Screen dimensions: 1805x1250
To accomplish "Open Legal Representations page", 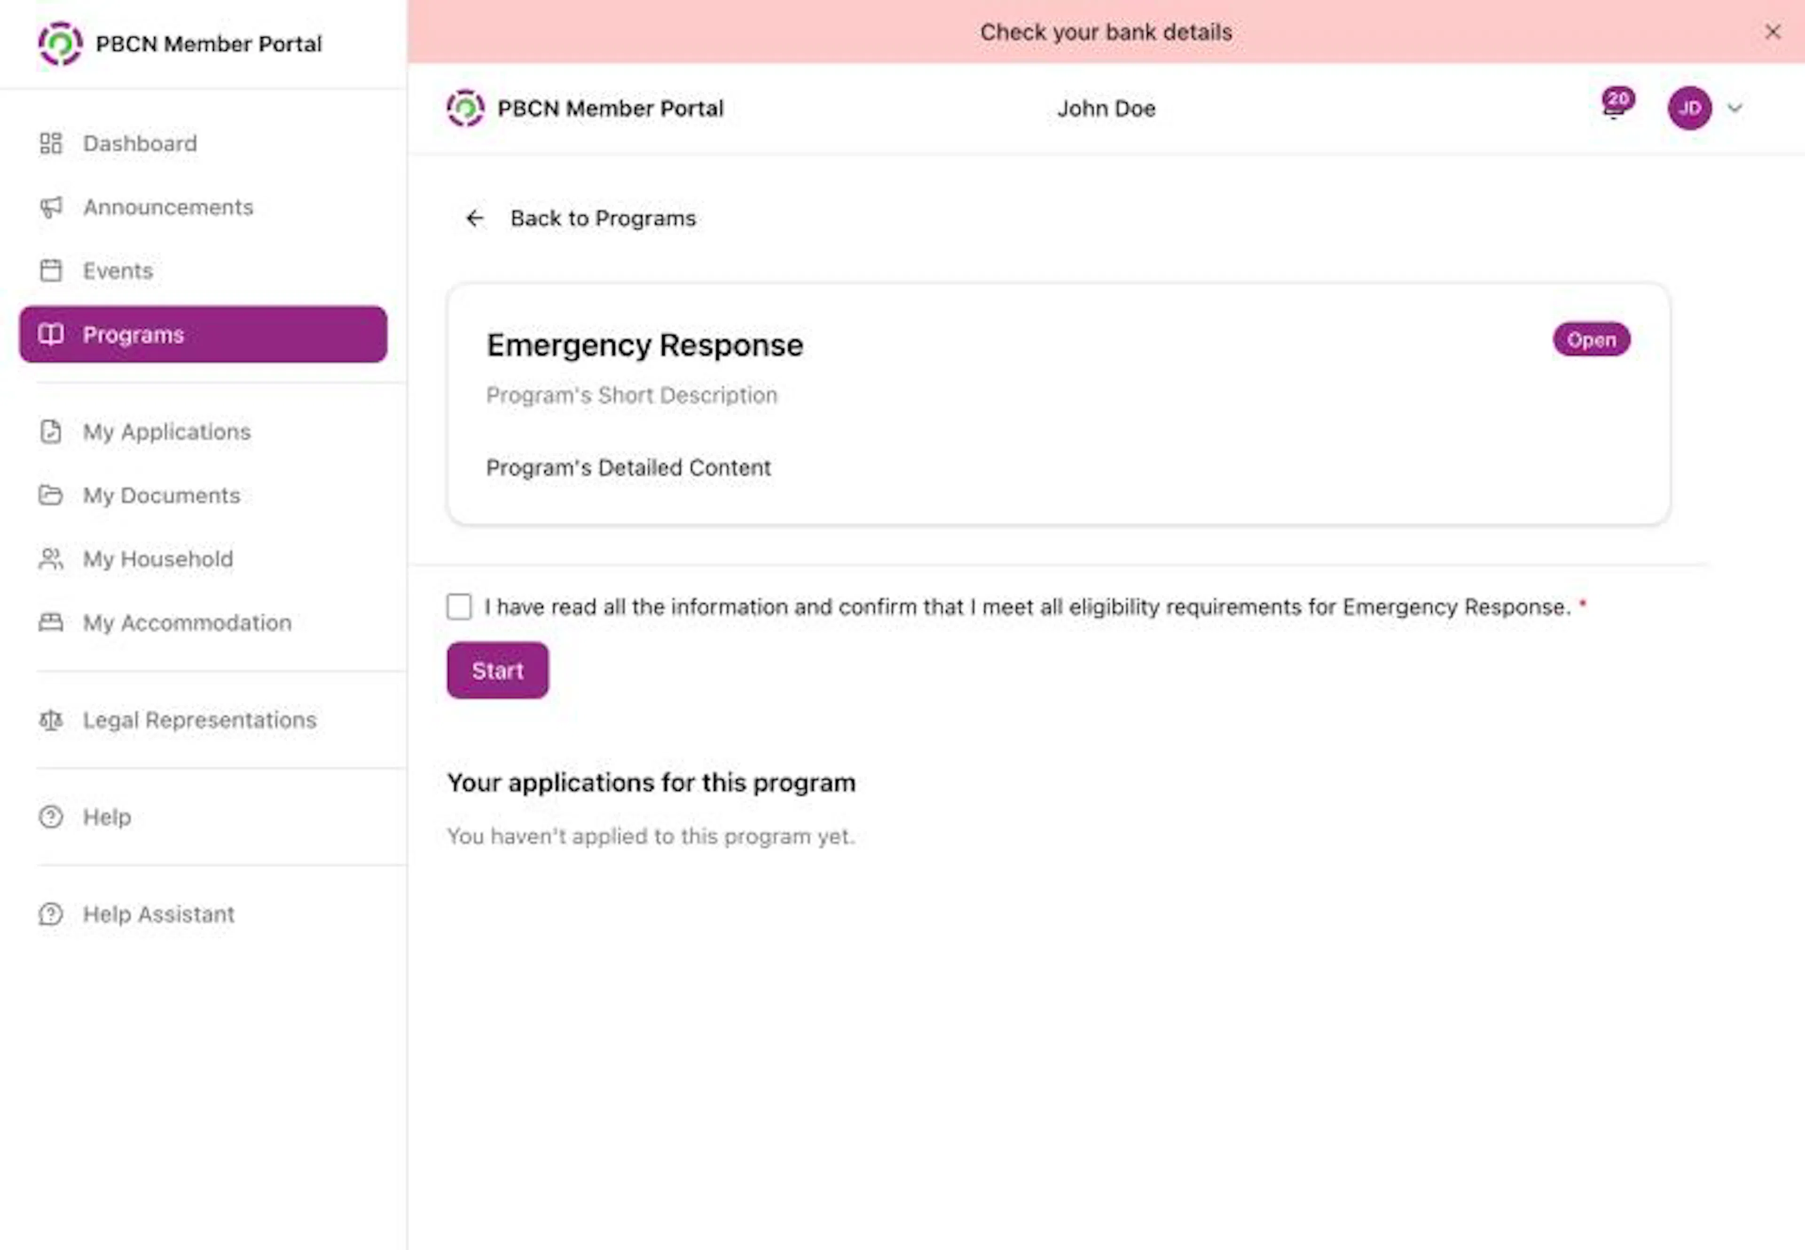I will [204, 720].
